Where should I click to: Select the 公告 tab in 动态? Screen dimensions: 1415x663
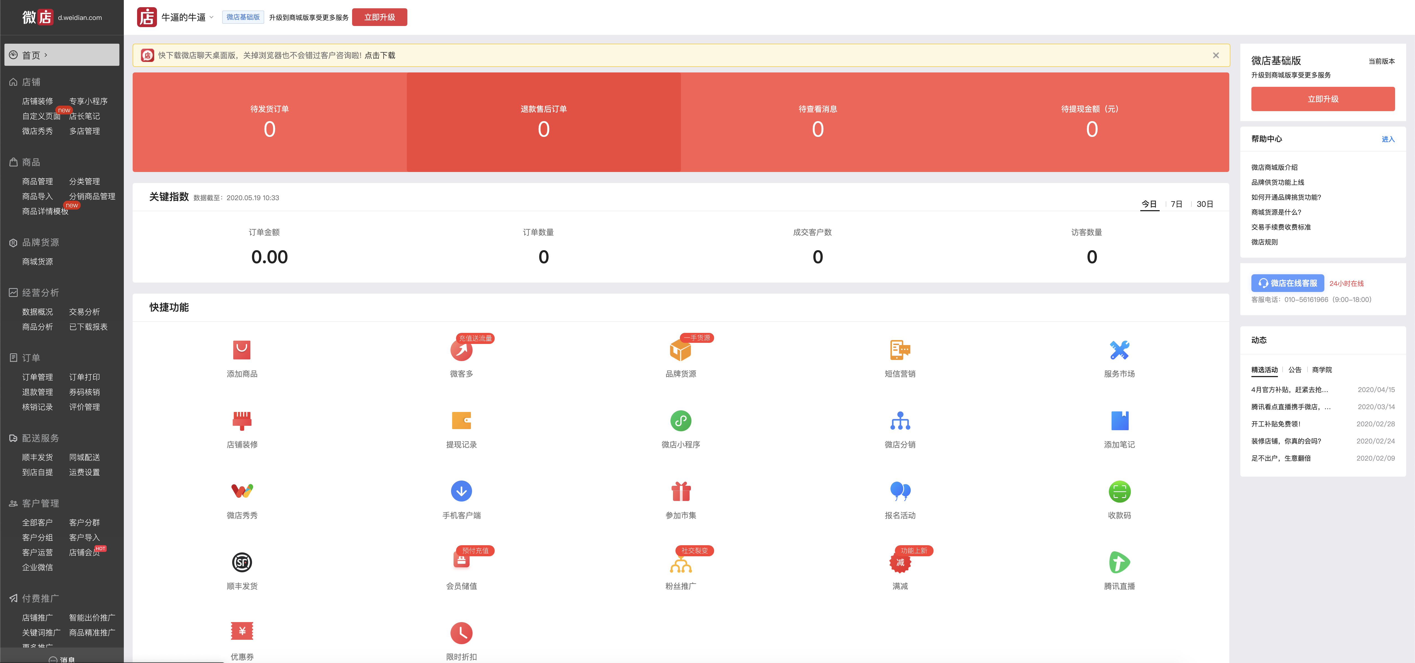(1295, 370)
